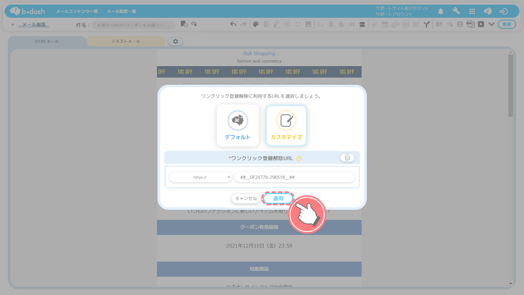Viewport: 524px width, 295px height.
Task: Click the logout arrow icon
Action: (504, 11)
